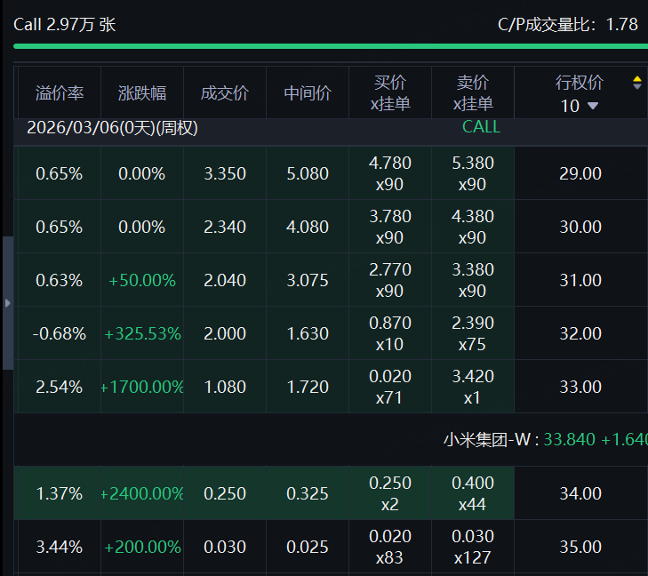Click the 卖价 x挂单 column header

(x=473, y=93)
